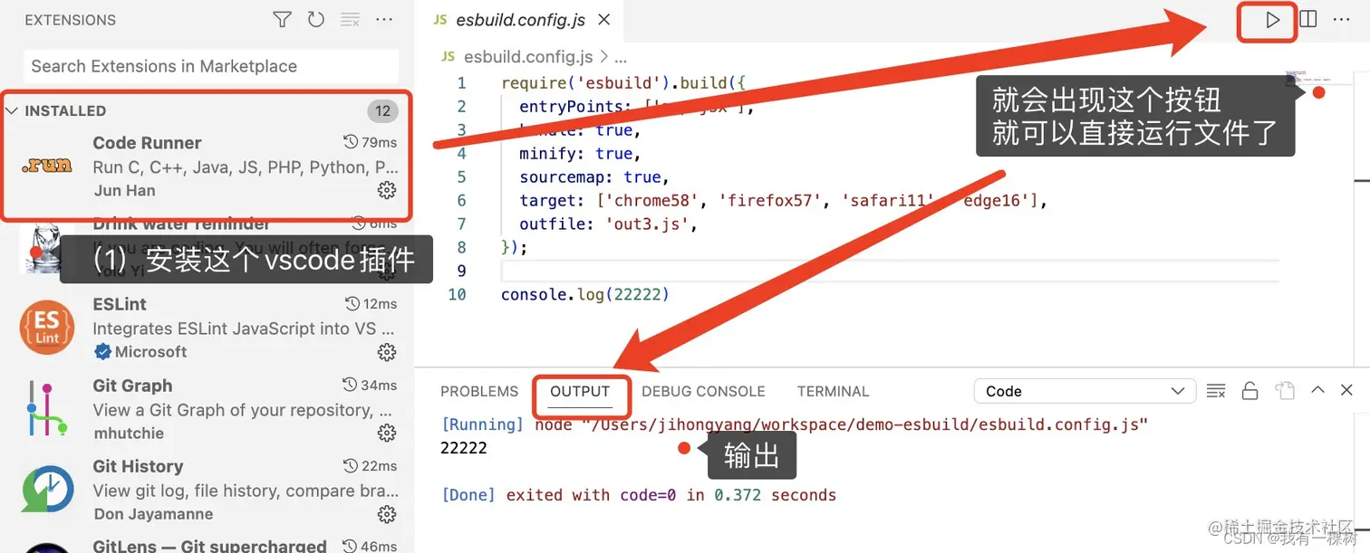Open Code Runner's manage gear icon

click(x=387, y=190)
